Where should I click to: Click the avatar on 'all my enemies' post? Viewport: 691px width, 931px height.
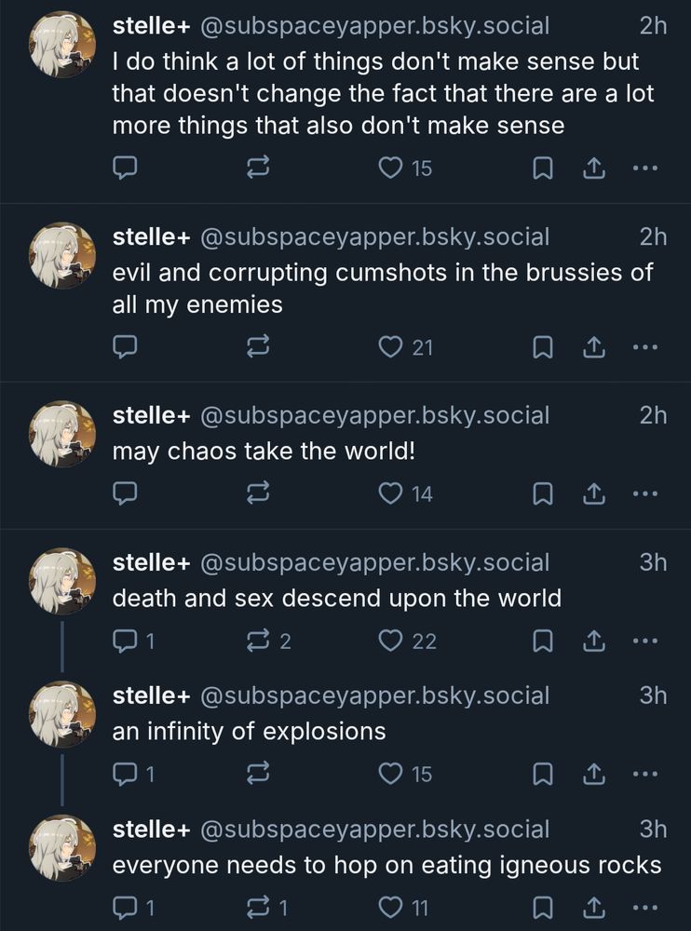[x=63, y=255]
